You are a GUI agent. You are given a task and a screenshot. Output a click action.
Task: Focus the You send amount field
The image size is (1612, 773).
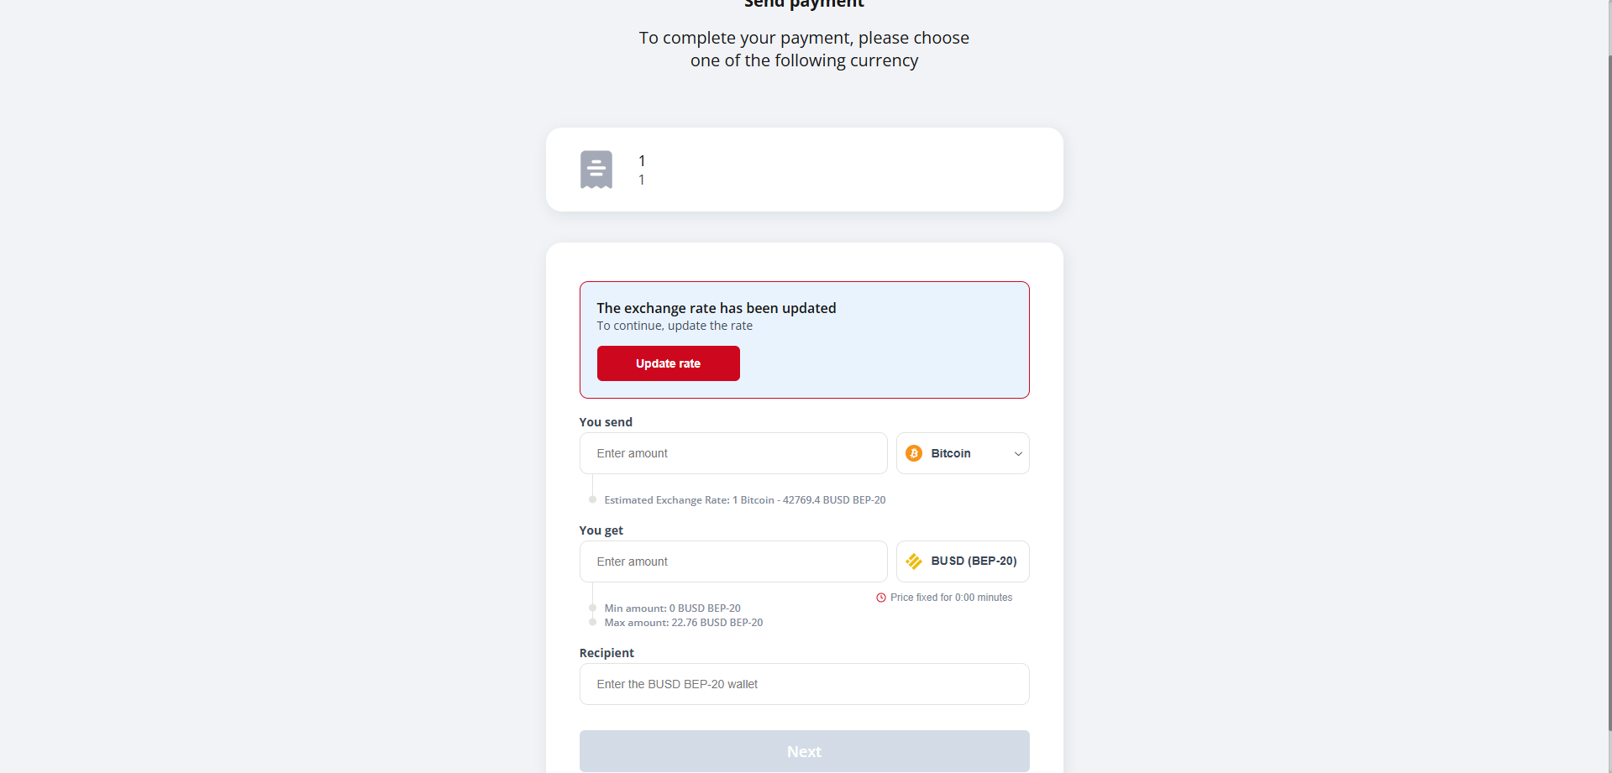click(732, 453)
